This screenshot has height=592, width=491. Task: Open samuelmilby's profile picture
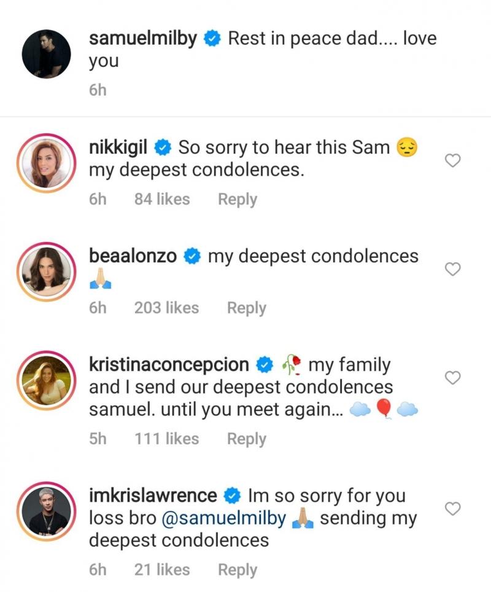[x=47, y=54]
